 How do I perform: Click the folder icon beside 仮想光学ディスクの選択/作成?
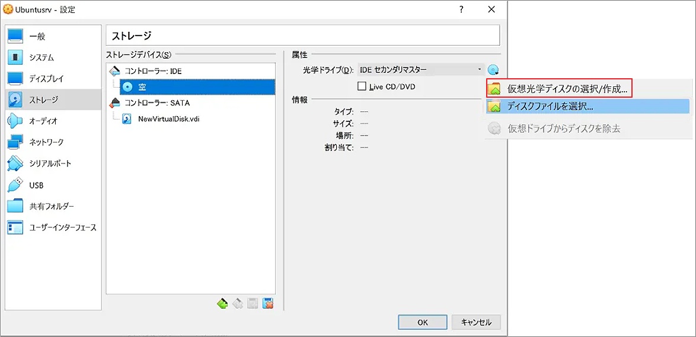point(494,89)
